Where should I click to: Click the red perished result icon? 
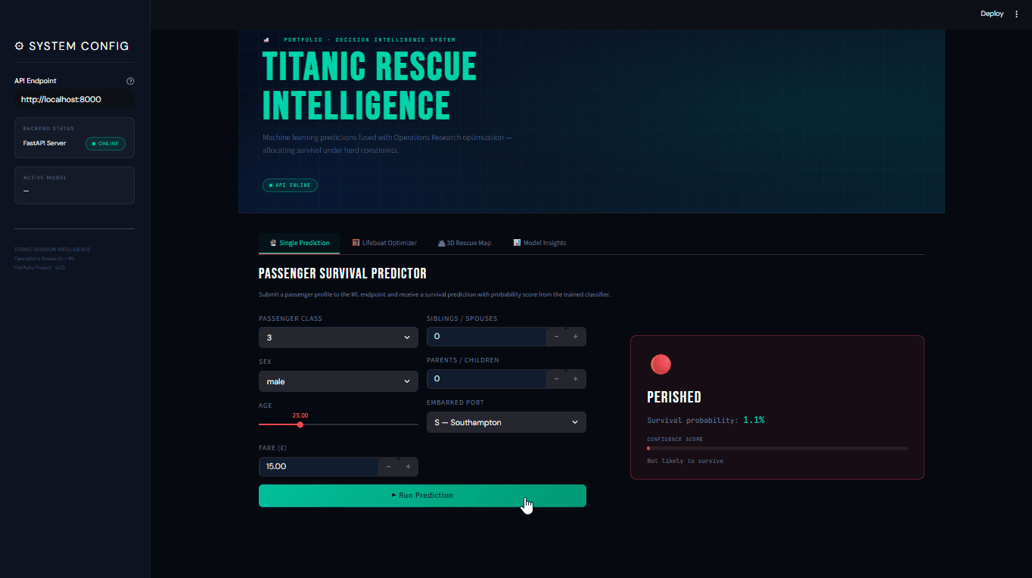661,365
